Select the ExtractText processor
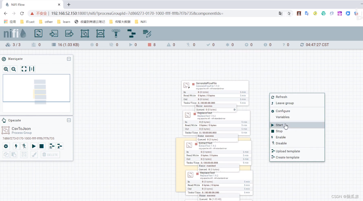This screenshot has height=201, width=363. [x=218, y=153]
